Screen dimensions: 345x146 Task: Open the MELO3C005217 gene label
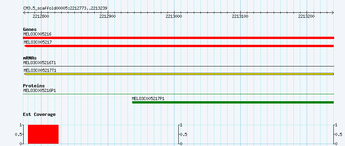38,42
